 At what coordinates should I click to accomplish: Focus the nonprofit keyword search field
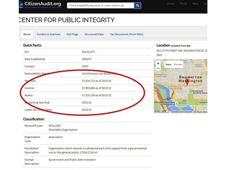[100, 6]
